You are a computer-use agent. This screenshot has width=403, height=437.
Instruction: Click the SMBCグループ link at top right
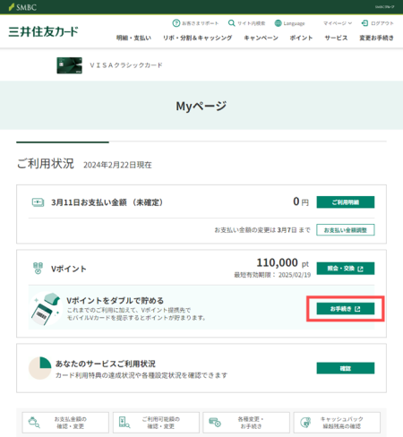click(x=384, y=7)
